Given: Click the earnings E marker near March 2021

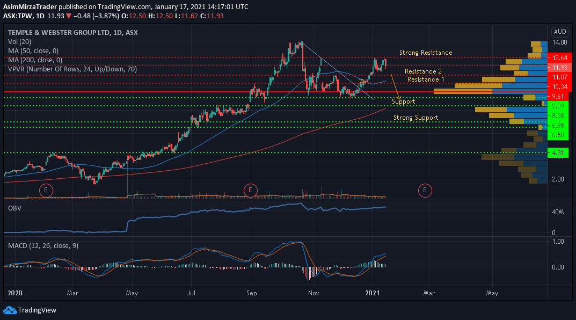Looking at the screenshot, I should click(425, 190).
